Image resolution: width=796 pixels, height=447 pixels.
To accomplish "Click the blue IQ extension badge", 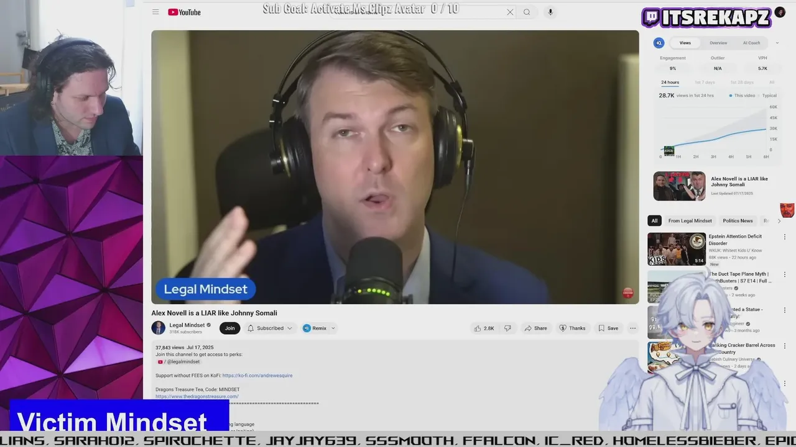I will point(659,43).
